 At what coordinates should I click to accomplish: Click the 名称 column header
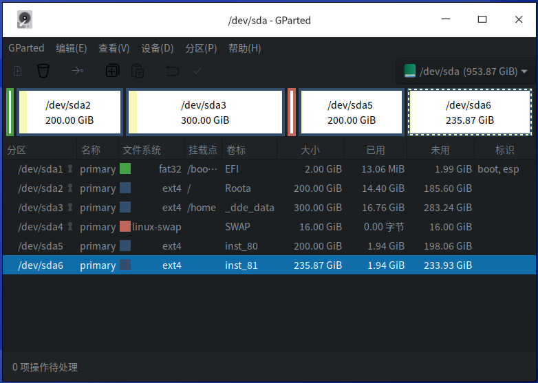tap(97, 150)
